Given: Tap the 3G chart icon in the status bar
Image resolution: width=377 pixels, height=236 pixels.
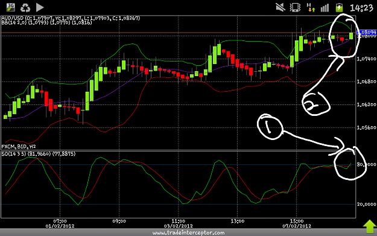Looking at the screenshot, I should (x=11, y=7).
